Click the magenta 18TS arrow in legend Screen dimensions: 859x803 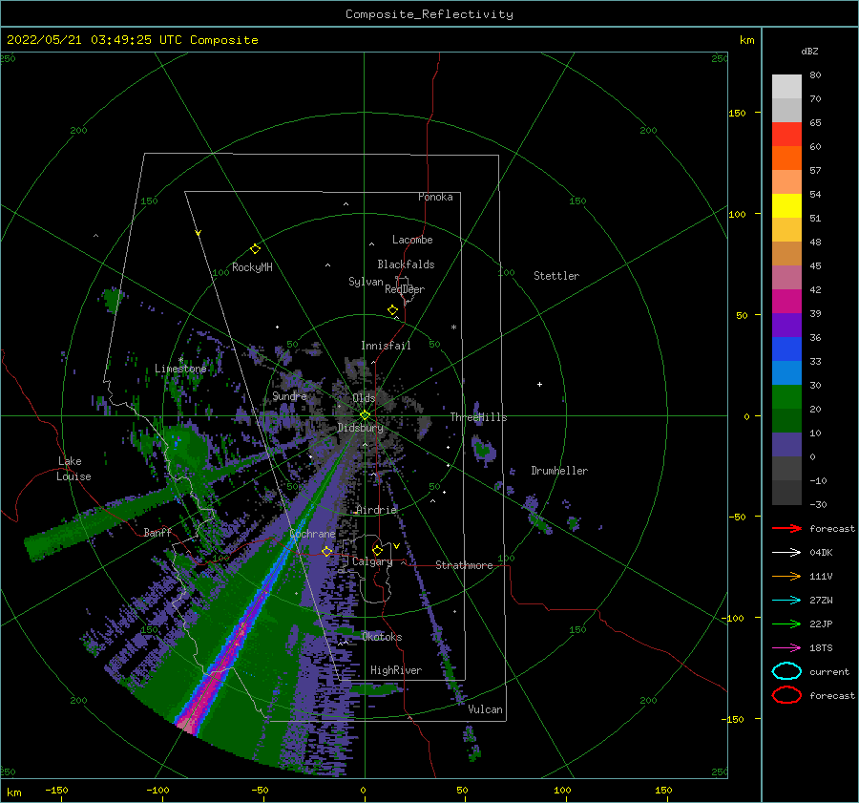tap(786, 648)
